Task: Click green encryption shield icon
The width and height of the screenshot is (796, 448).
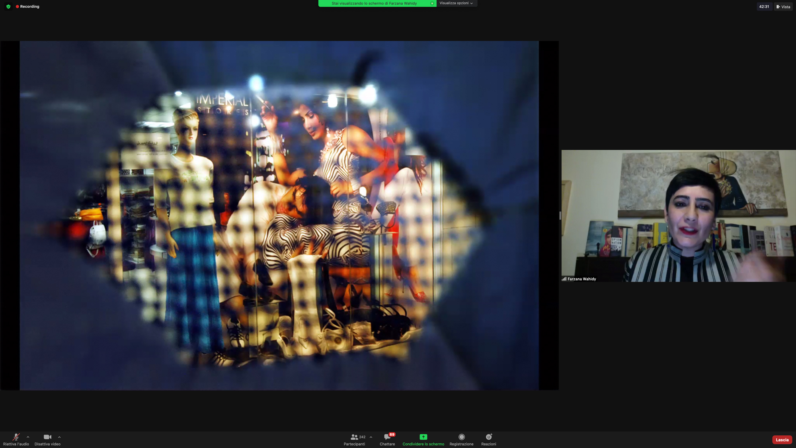Action: tap(8, 6)
